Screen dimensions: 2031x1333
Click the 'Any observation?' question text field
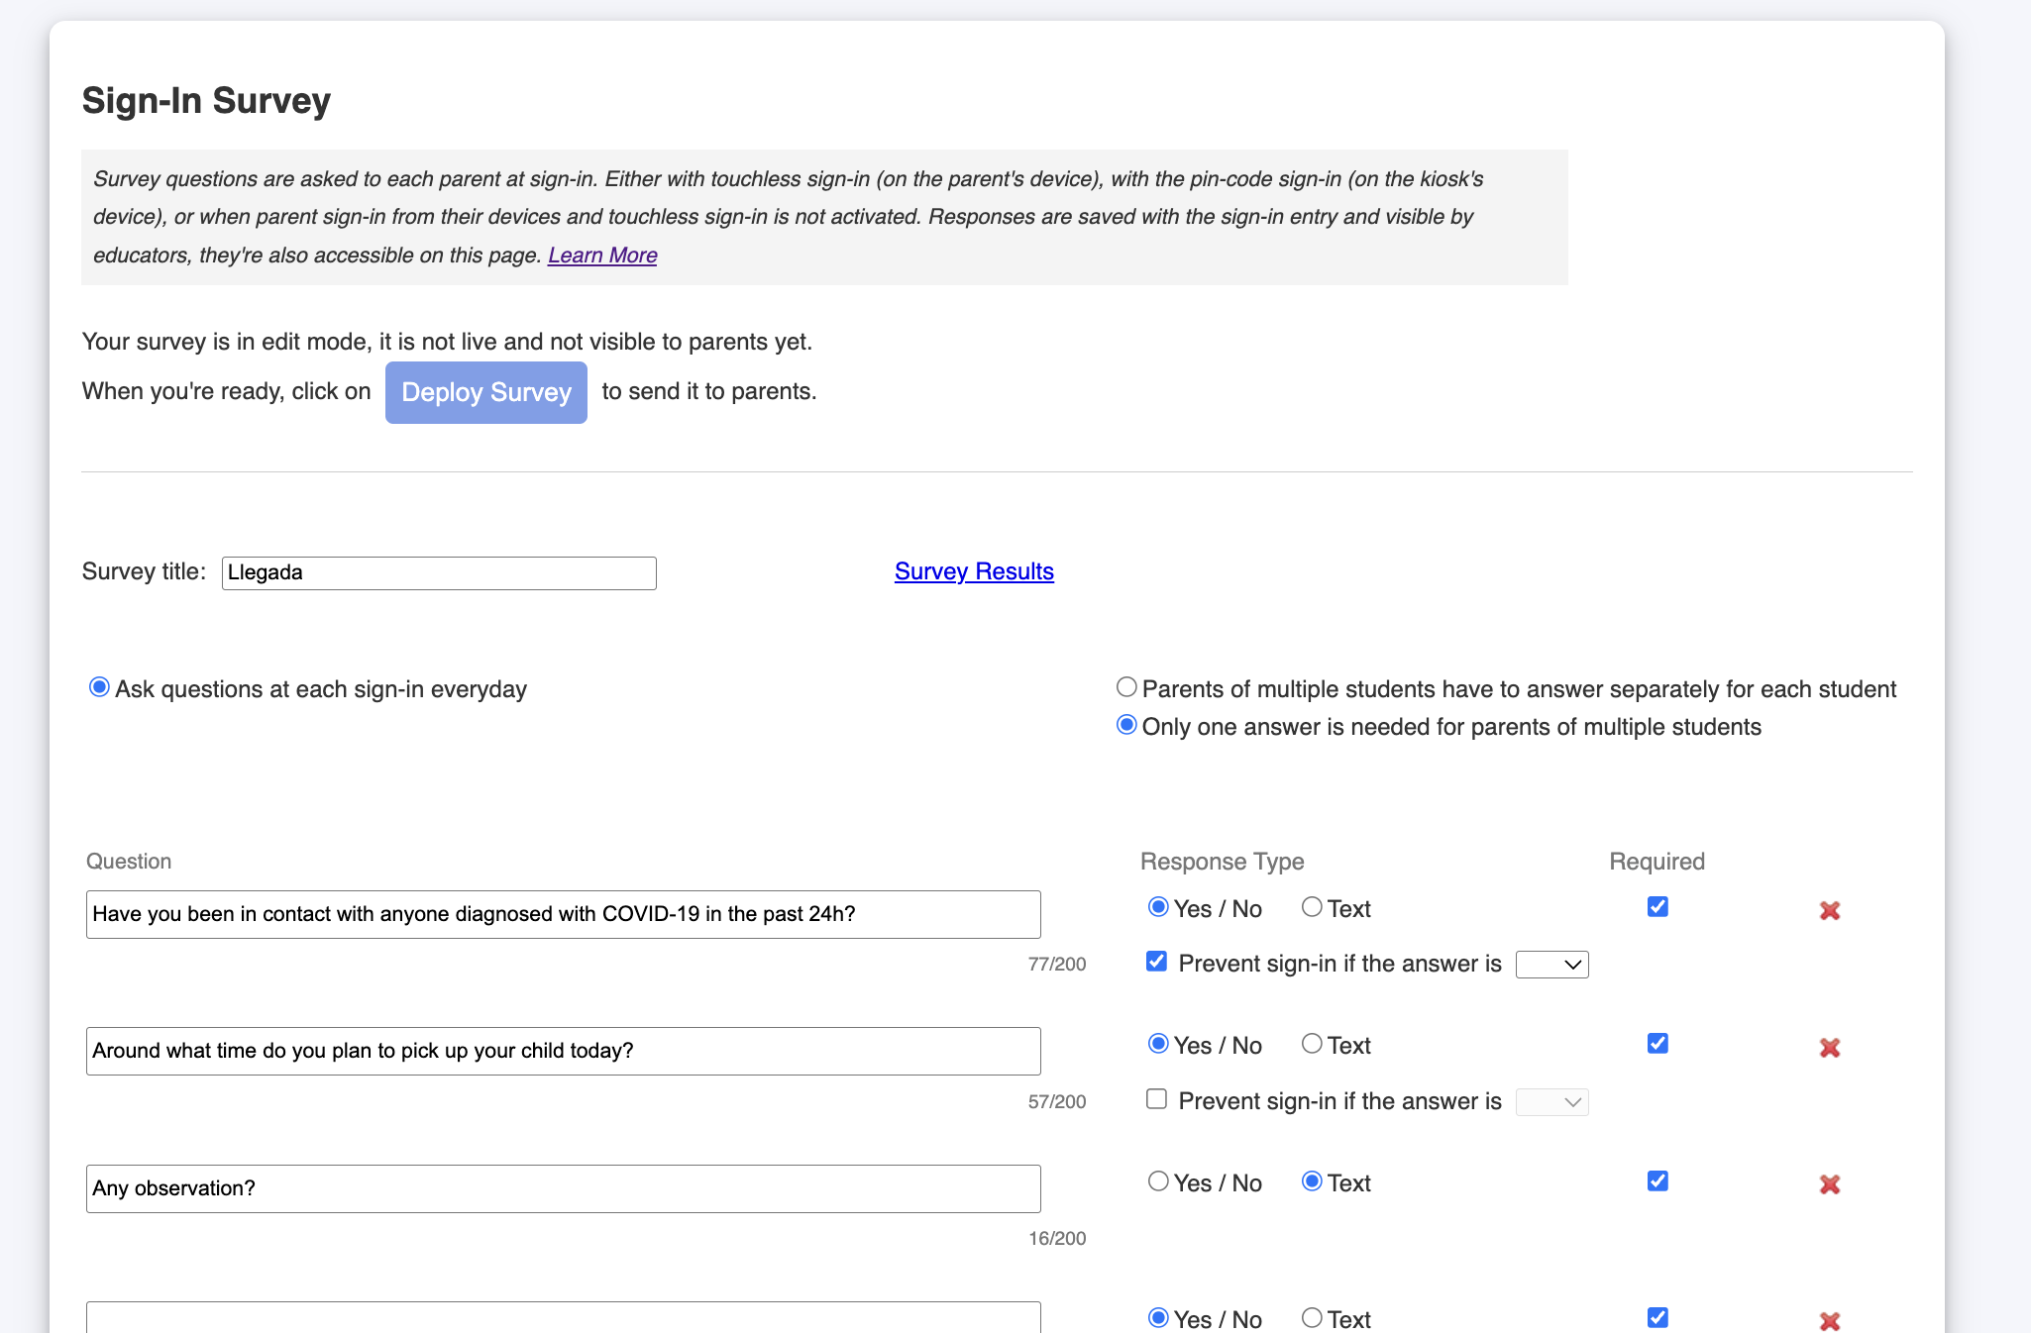(x=563, y=1188)
